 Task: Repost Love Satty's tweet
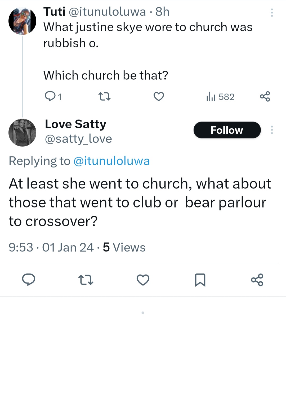[x=86, y=280]
